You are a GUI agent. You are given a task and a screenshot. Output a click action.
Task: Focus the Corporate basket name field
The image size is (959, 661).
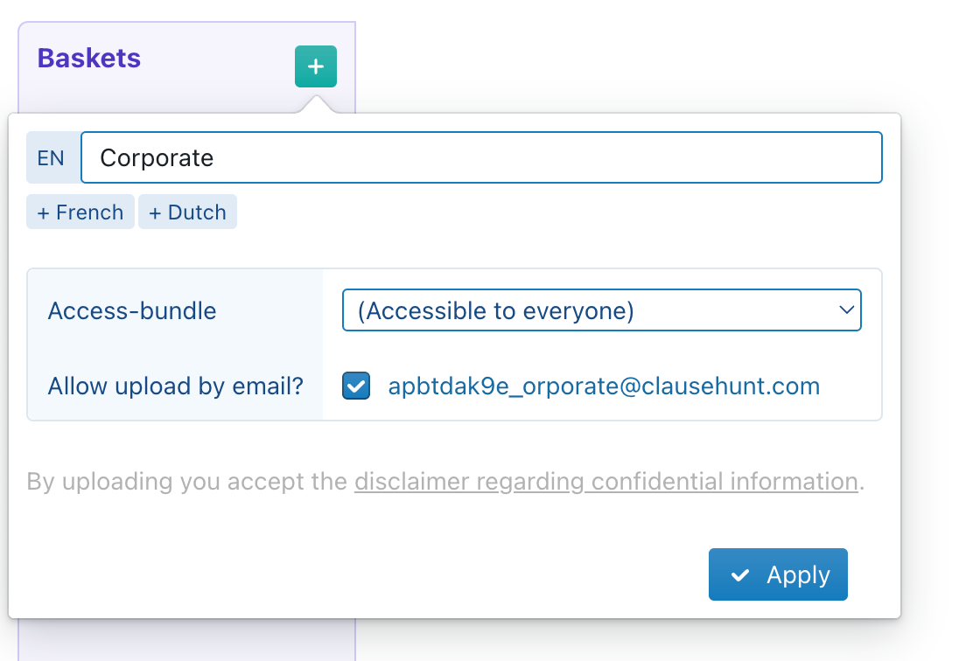[481, 158]
